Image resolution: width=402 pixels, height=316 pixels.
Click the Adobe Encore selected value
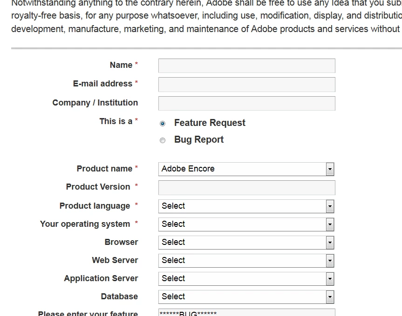(188, 169)
